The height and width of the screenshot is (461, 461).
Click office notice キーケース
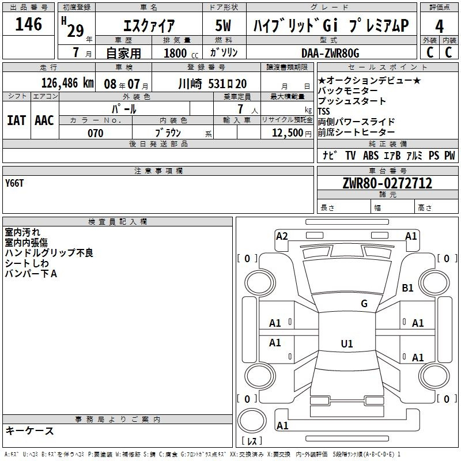(x=29, y=430)
